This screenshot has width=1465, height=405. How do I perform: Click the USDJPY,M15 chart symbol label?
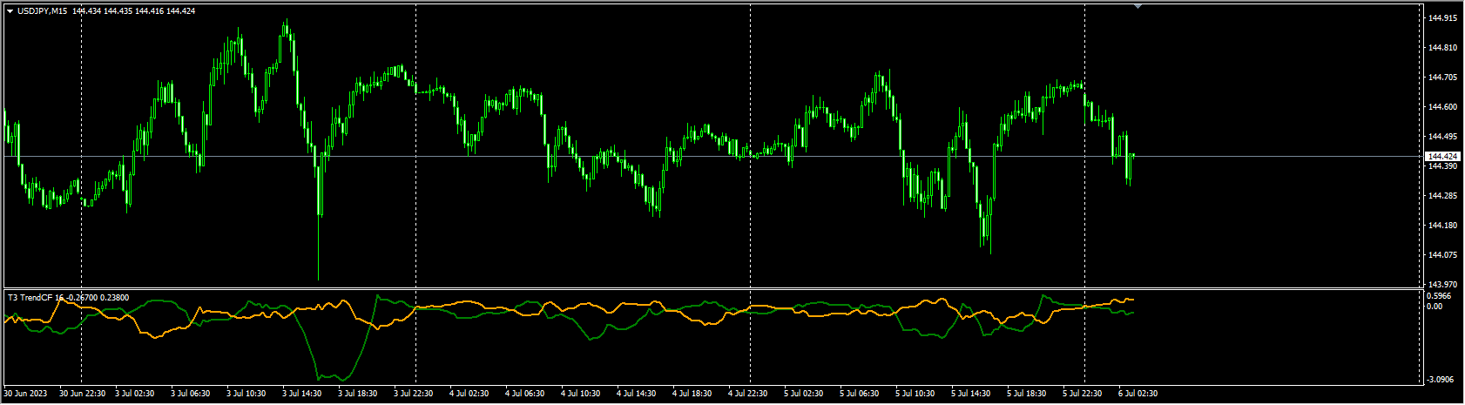[x=44, y=11]
